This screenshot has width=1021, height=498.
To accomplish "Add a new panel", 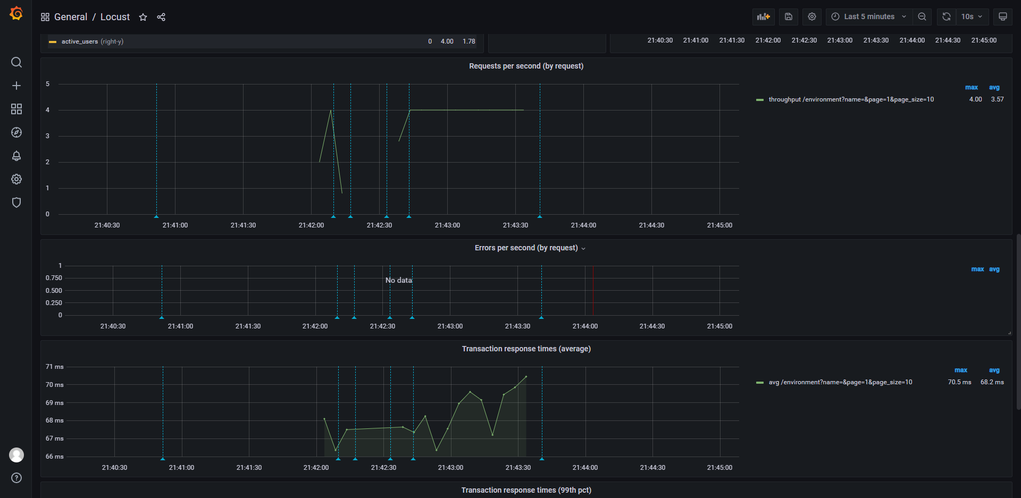I will coord(764,16).
